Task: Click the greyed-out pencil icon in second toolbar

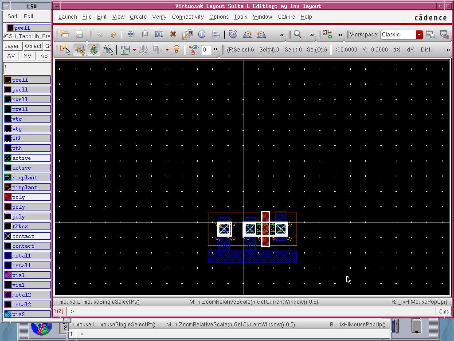Action: tap(144, 50)
